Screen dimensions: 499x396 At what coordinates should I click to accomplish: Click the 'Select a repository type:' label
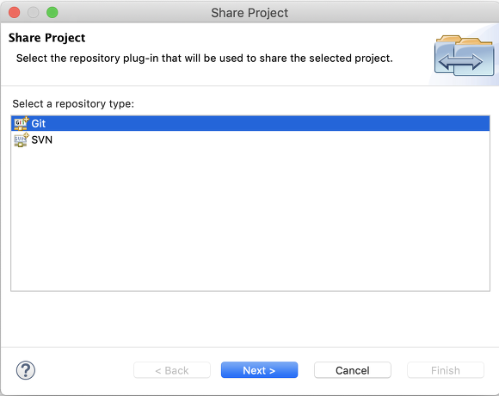pos(73,104)
